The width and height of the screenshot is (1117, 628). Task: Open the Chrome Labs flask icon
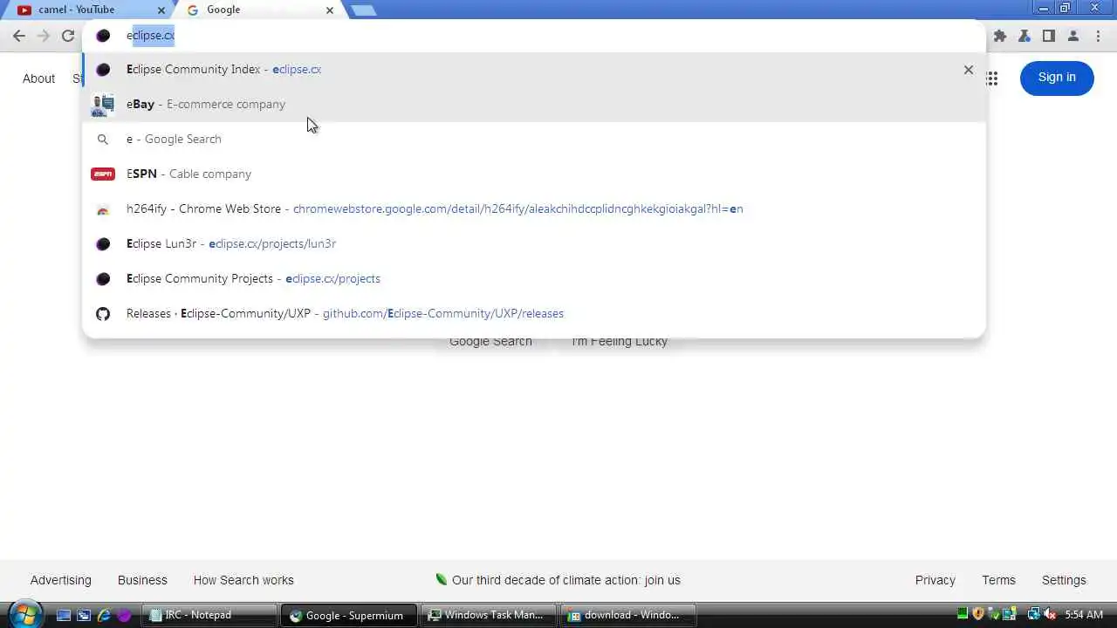[1024, 36]
